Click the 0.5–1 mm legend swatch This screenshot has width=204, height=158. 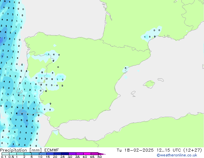pyautogui.click(x=13, y=154)
